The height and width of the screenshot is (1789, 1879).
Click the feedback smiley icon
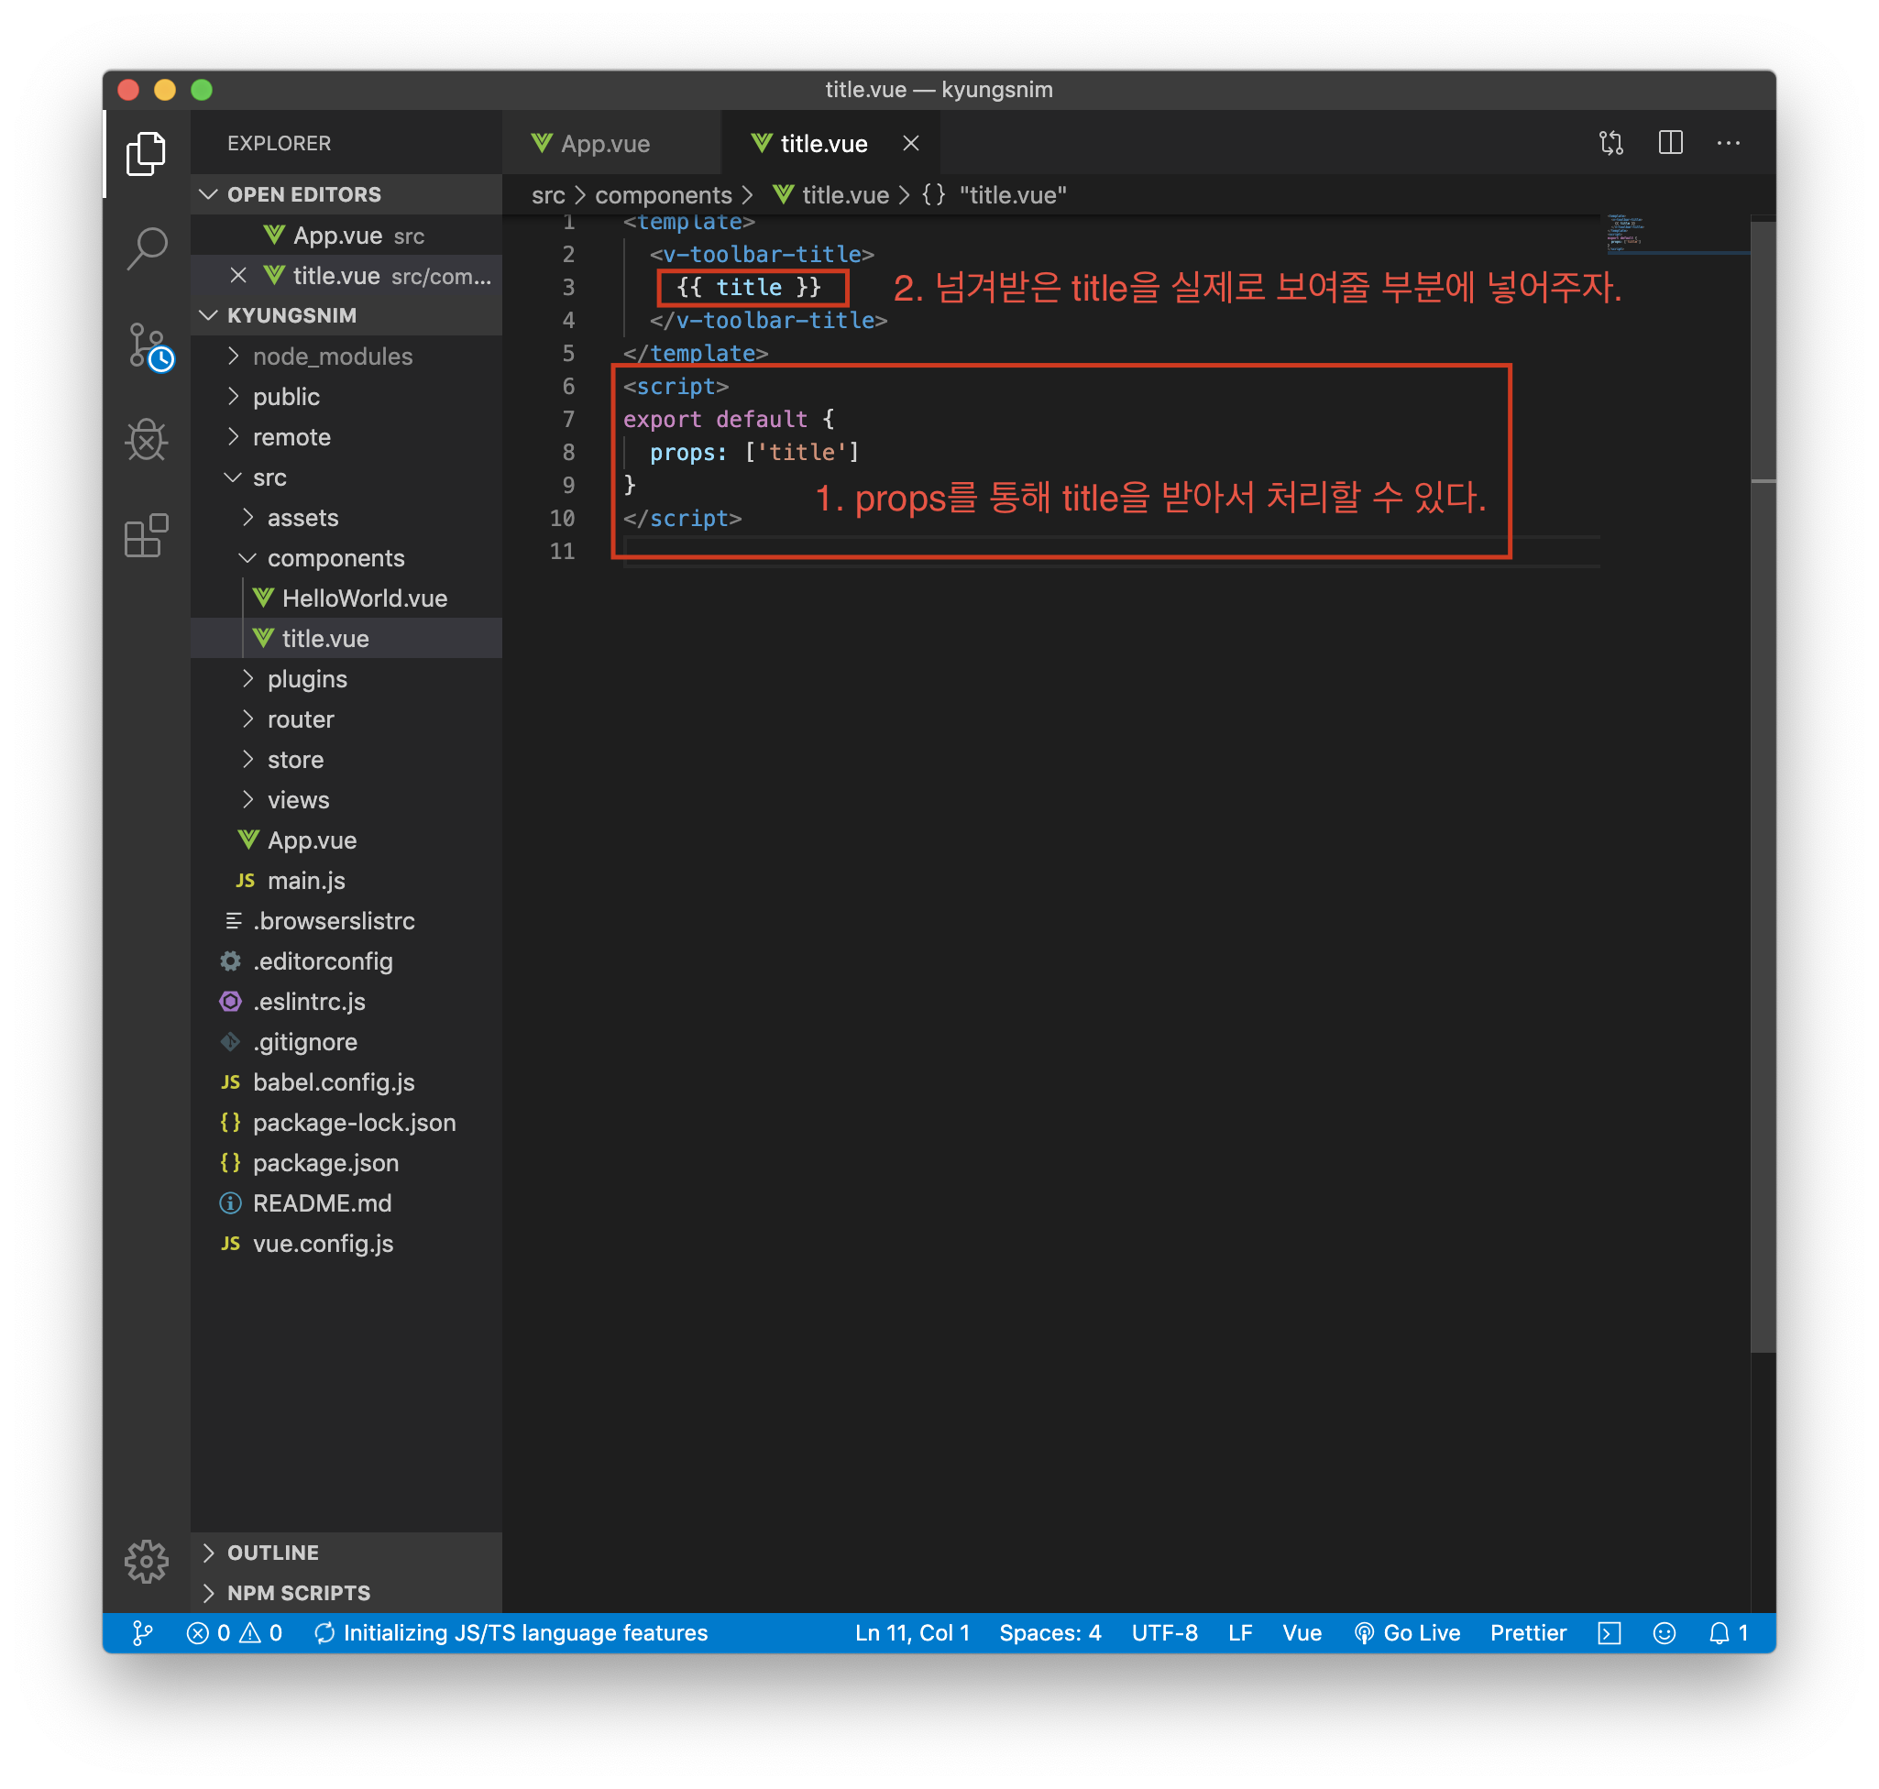1664,1632
